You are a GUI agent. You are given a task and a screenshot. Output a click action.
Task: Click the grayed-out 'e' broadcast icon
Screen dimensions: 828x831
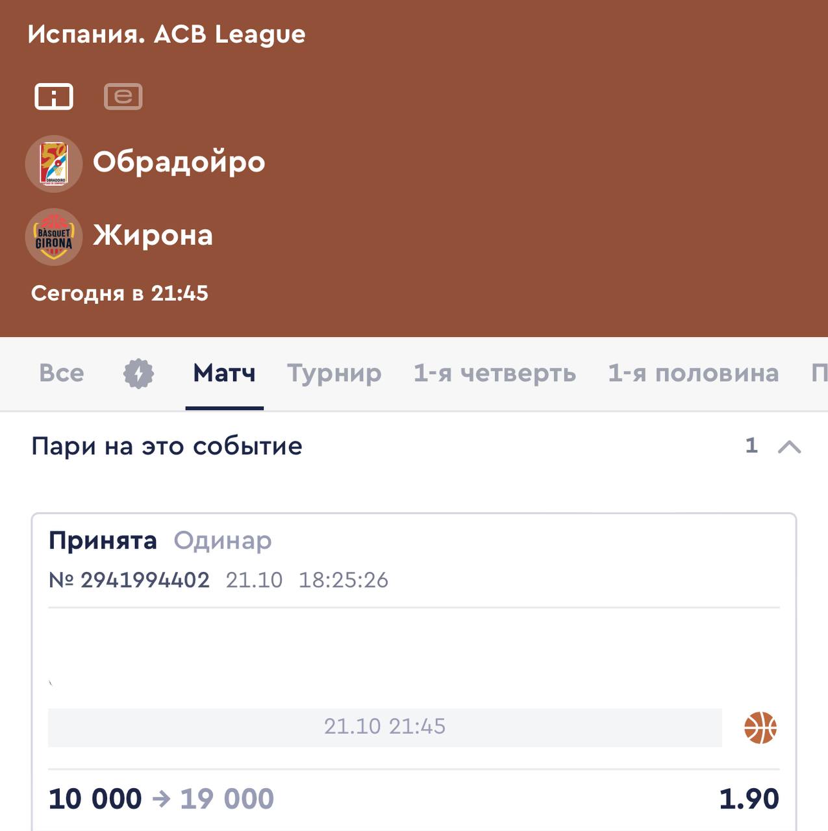[x=123, y=97]
